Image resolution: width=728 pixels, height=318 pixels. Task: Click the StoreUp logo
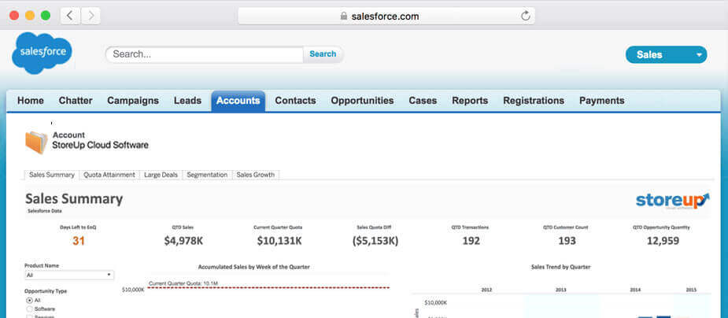672,201
